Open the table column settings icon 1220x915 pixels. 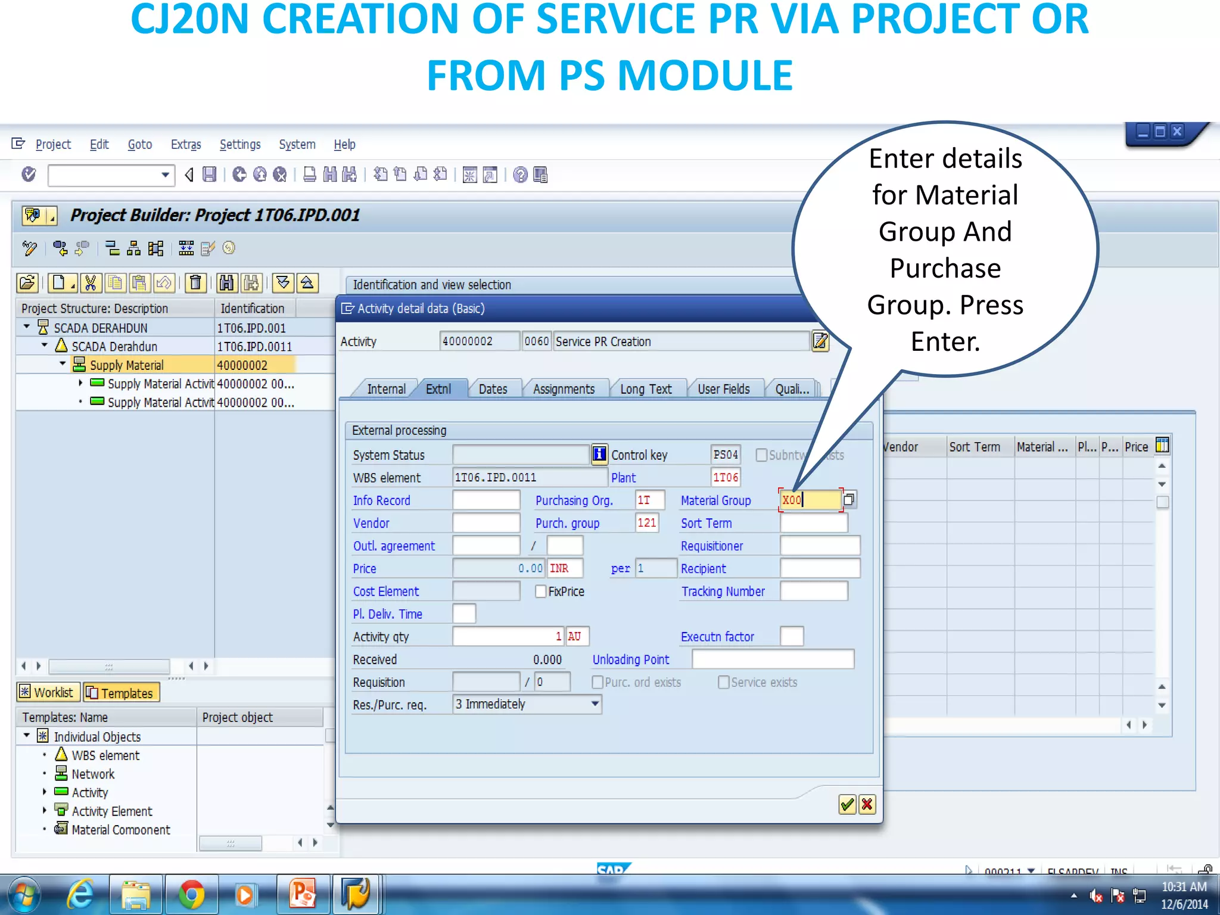pos(1162,446)
